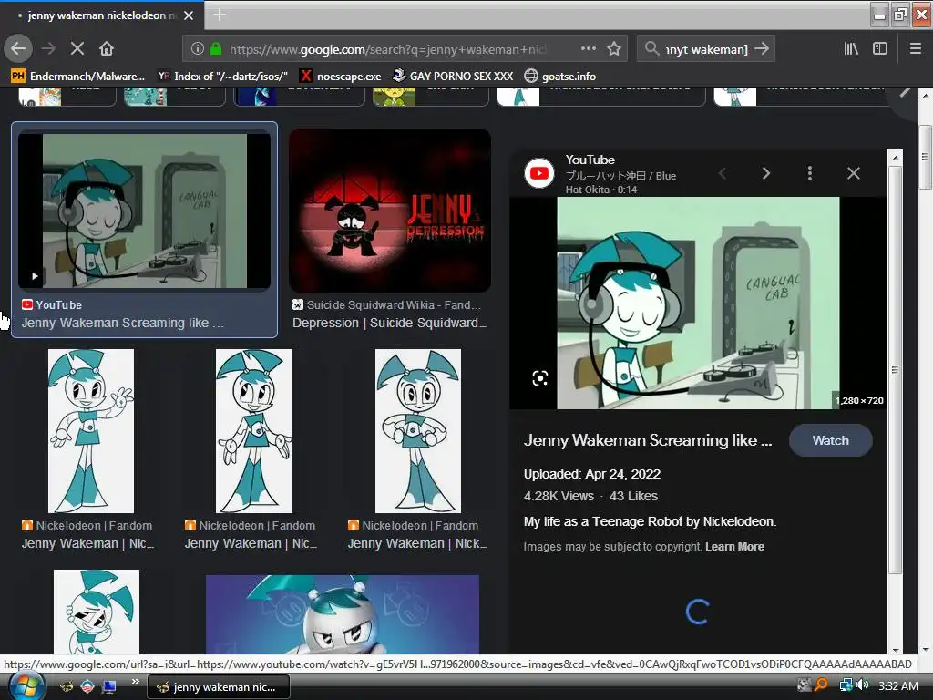Click the large preview image of Jenny
933x700 pixels.
698,303
